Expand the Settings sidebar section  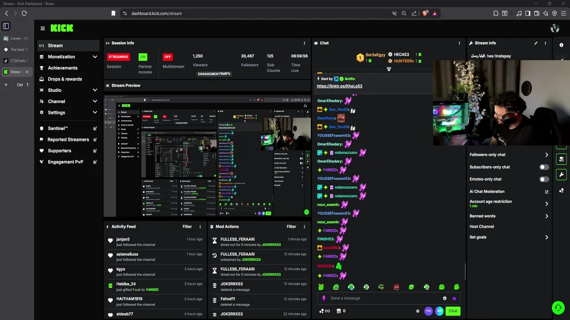point(94,112)
